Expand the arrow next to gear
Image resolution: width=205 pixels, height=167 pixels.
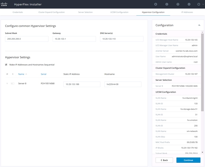coord(203,4)
